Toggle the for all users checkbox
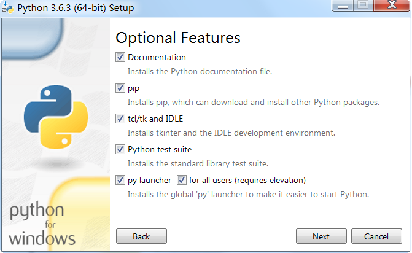This screenshot has height=253, width=412. click(182, 180)
